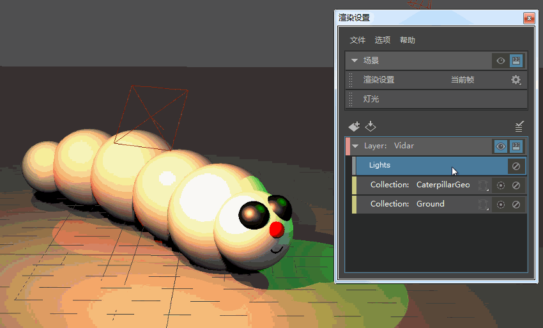Click Ground selection brackets icon

pyautogui.click(x=484, y=205)
